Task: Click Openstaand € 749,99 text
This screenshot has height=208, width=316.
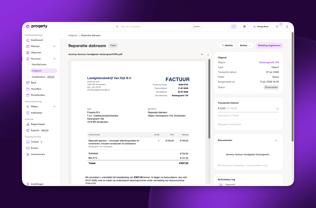Action: click(228, 116)
